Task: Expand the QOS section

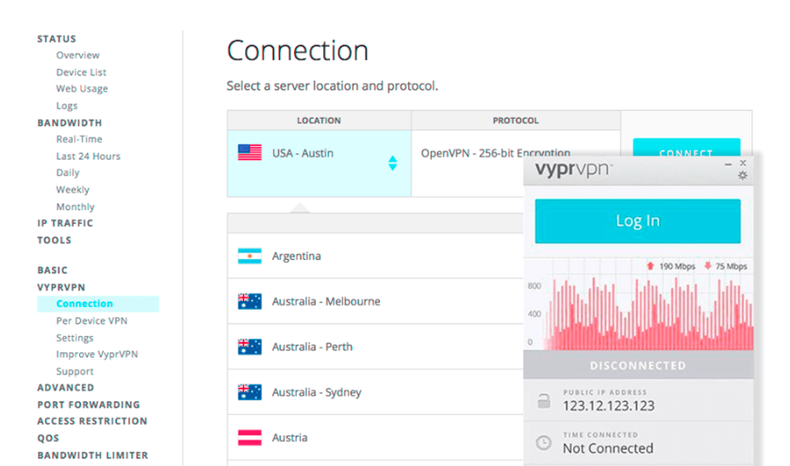Action: pyautogui.click(x=48, y=439)
